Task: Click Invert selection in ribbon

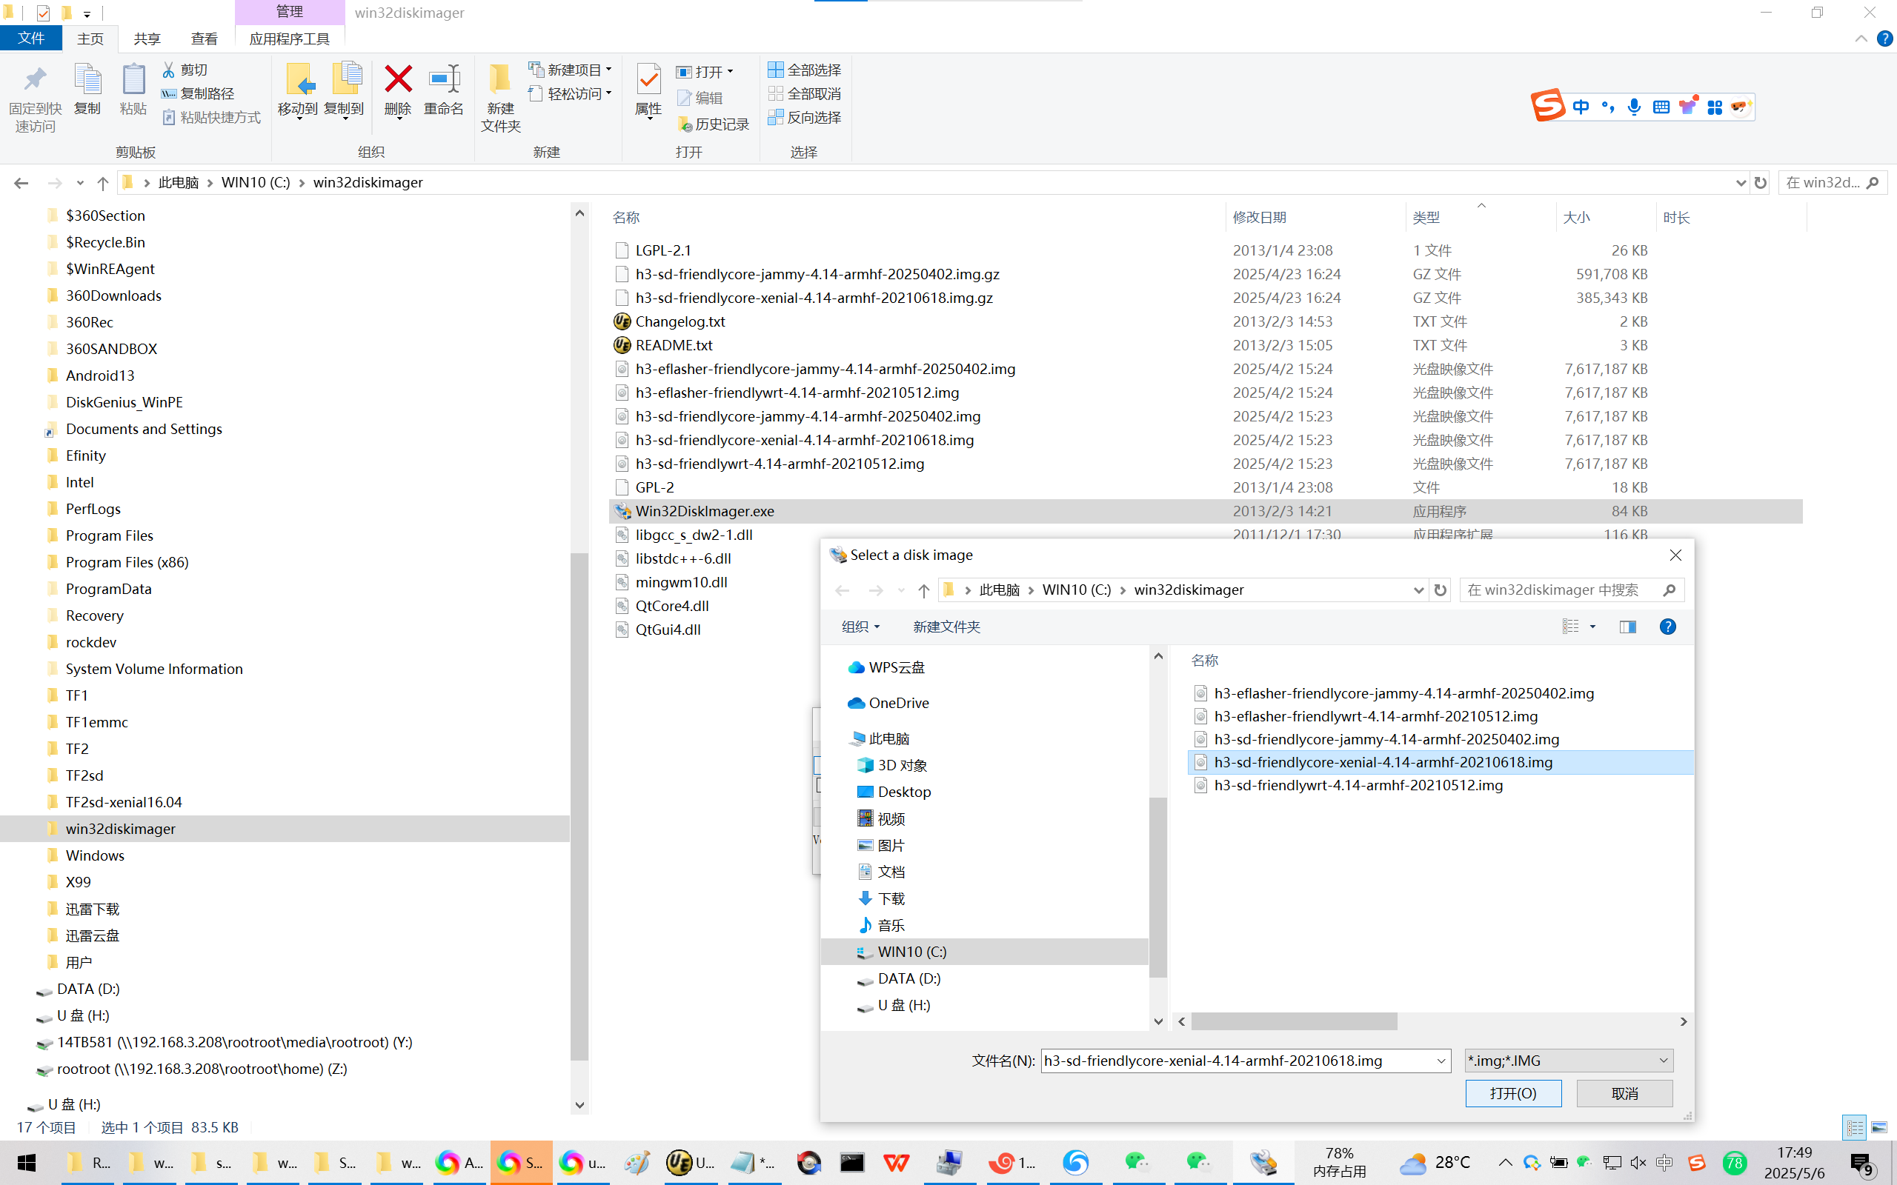Action: [x=804, y=117]
